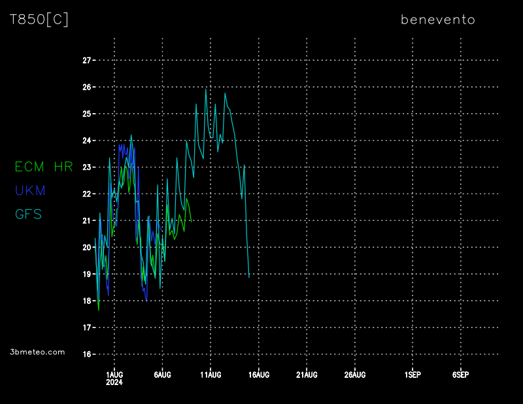Click the 6SEP date tick label
The width and height of the screenshot is (523, 404).
460,375
